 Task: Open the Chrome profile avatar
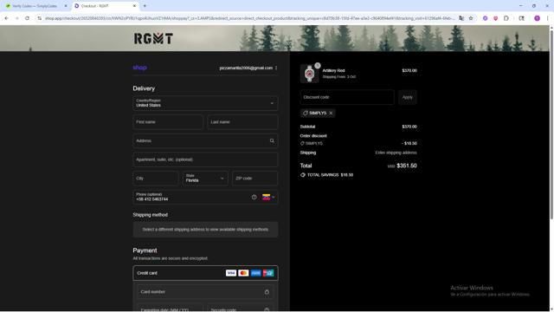click(537, 18)
